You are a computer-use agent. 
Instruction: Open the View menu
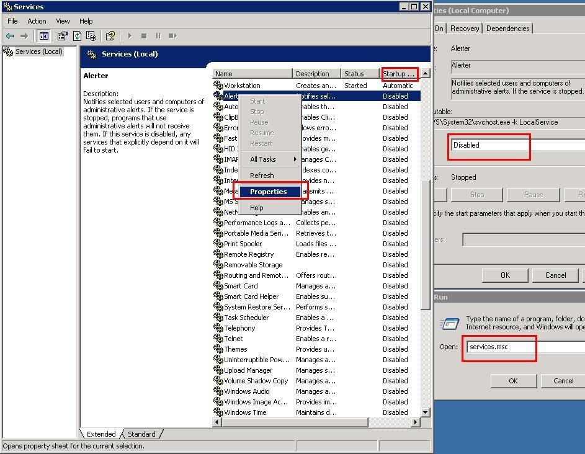[63, 21]
